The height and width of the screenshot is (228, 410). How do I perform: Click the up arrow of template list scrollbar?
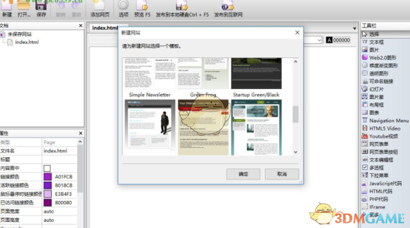pyautogui.click(x=295, y=61)
